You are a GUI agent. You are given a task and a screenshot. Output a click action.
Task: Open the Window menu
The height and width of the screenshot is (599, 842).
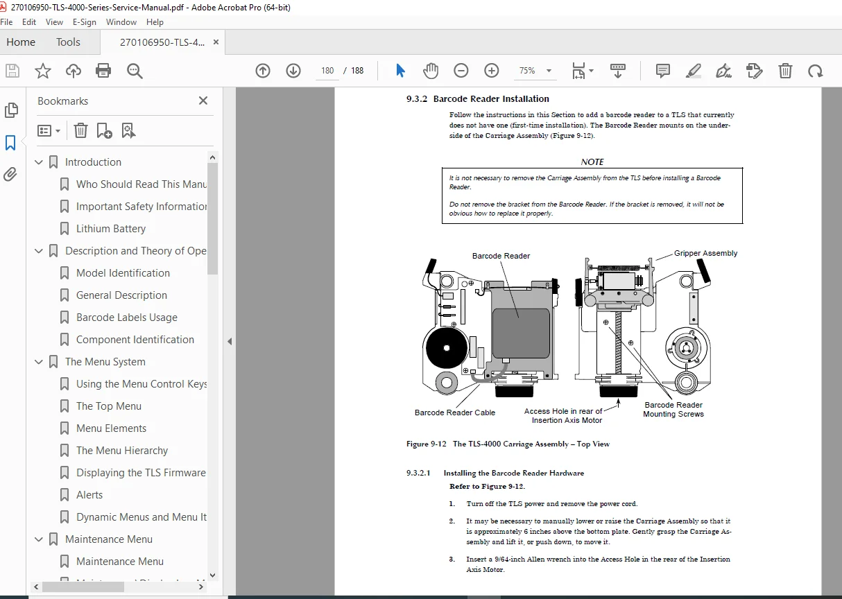[x=121, y=22]
